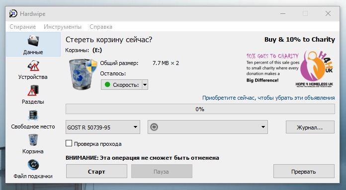Click the Hardwipe title bar app icon
The height and width of the screenshot is (190, 346).
tap(13, 14)
